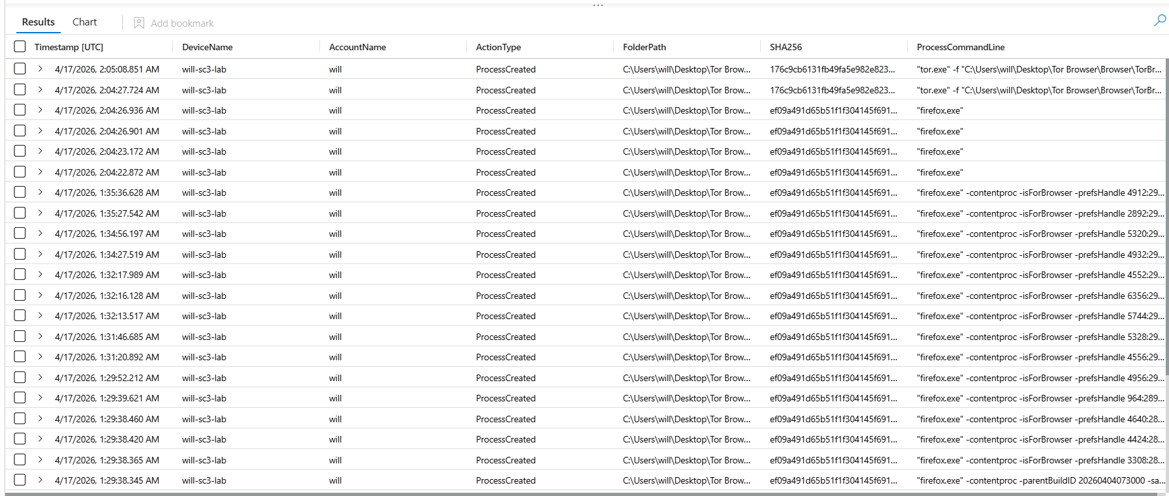Screen dimensions: 1169x496
Task: Click the DeviceName column header
Action: [207, 47]
